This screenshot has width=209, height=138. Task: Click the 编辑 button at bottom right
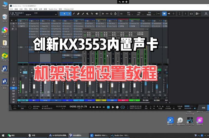[204, 107]
